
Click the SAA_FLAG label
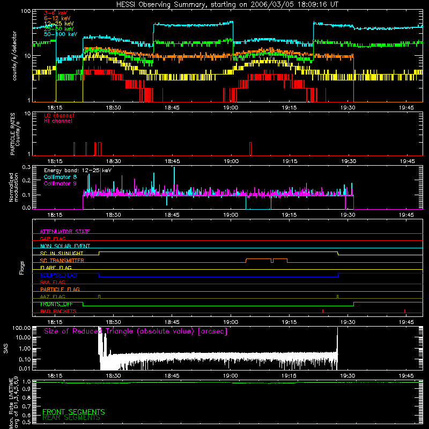point(53,282)
